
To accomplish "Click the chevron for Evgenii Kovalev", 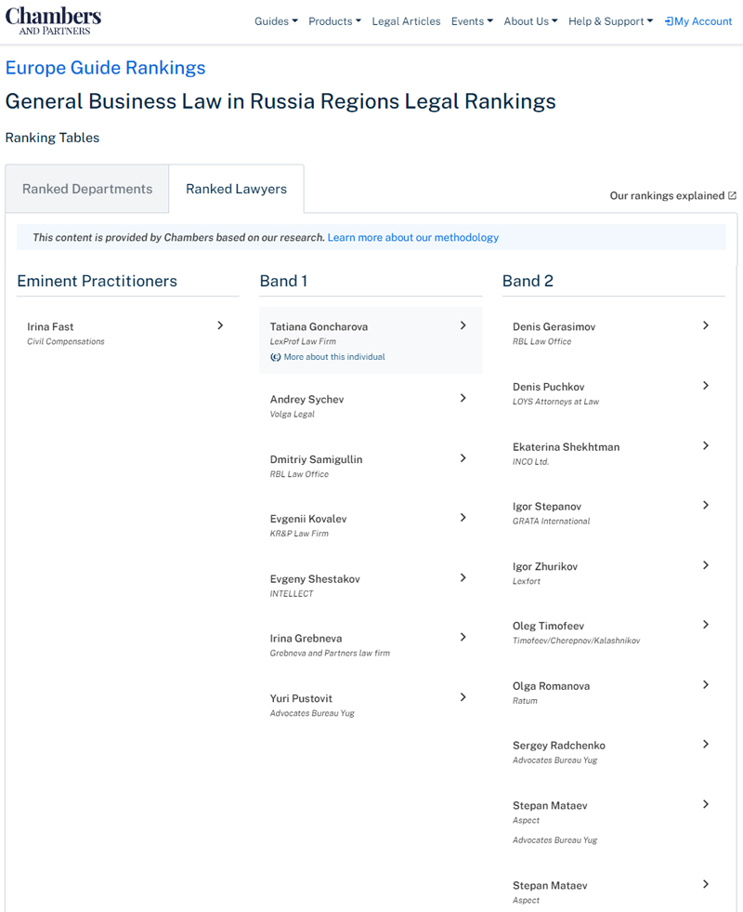I will pyautogui.click(x=463, y=518).
